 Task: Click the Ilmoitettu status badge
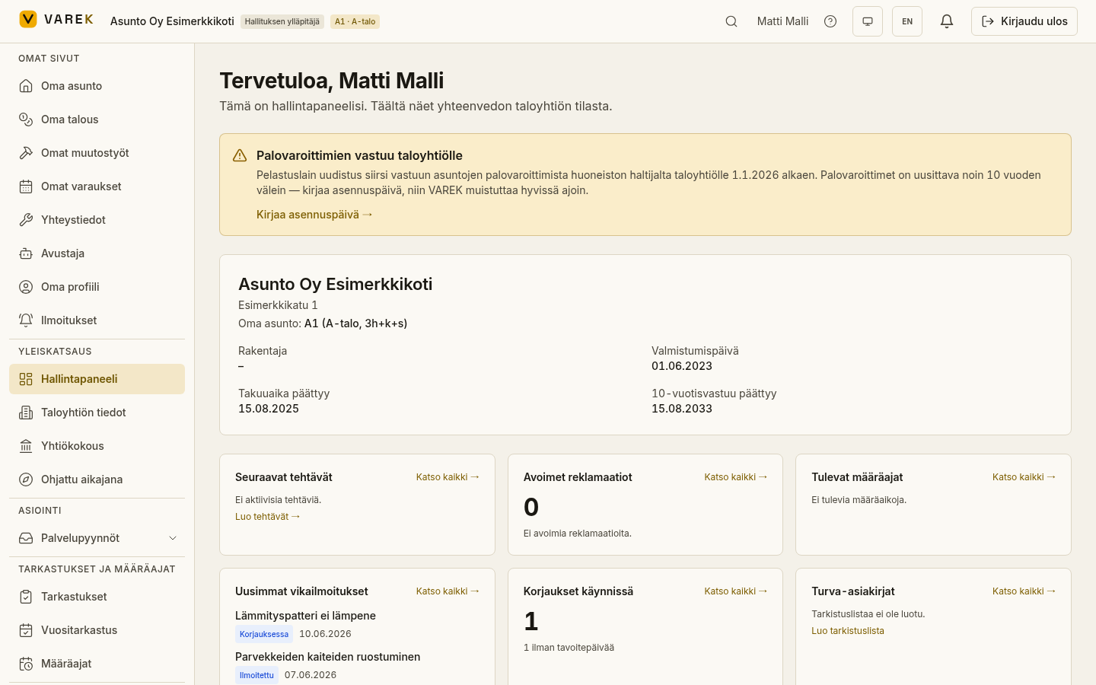tap(256, 675)
